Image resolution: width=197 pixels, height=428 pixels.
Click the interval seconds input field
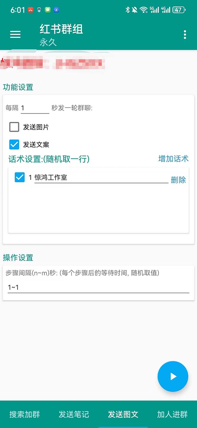pyautogui.click(x=35, y=108)
